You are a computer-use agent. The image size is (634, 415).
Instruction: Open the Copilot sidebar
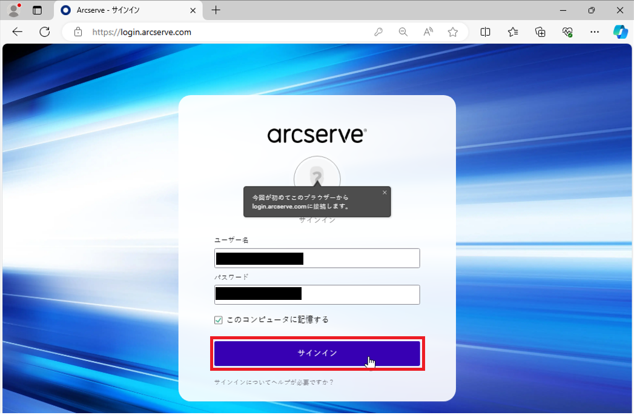click(x=620, y=32)
